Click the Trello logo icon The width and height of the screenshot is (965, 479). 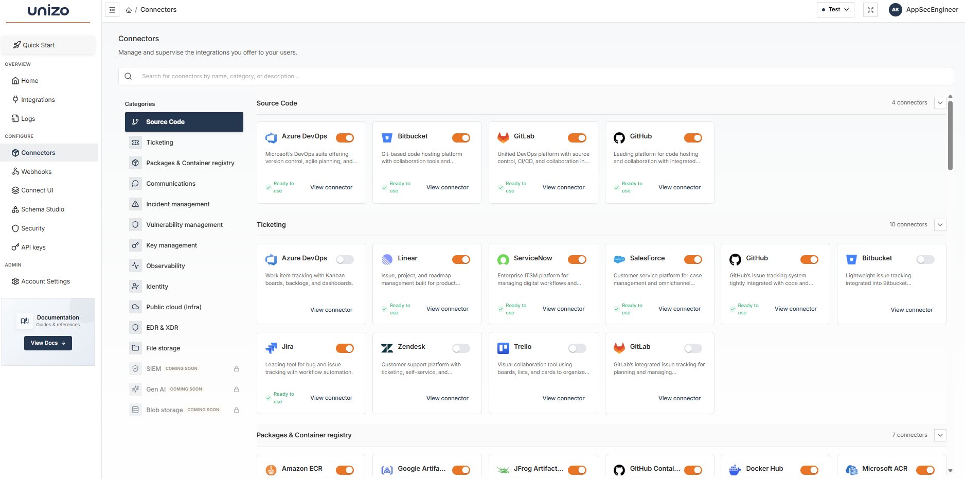pos(503,348)
